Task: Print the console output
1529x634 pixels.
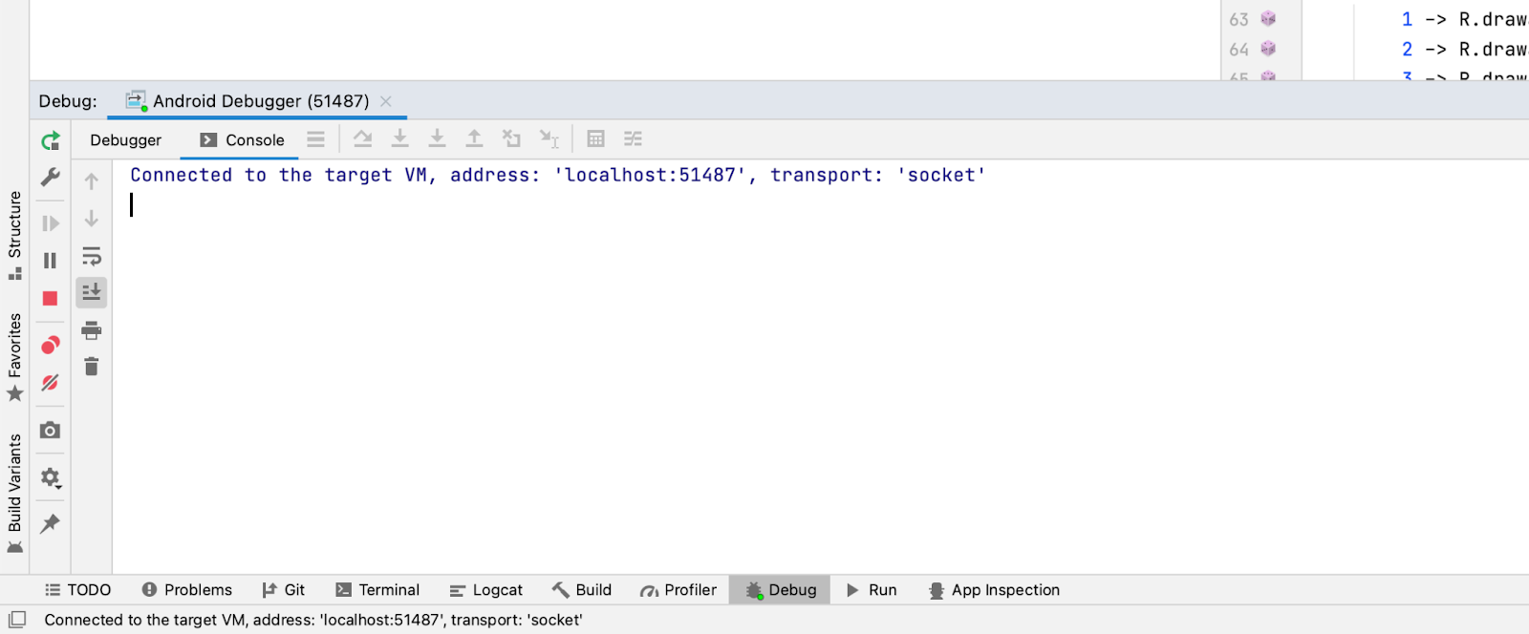Action: [92, 331]
